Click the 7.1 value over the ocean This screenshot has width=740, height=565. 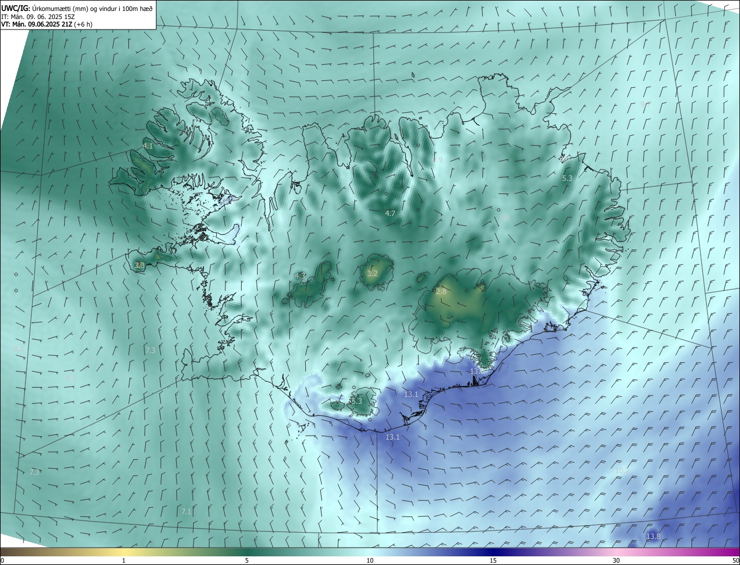coord(186,511)
